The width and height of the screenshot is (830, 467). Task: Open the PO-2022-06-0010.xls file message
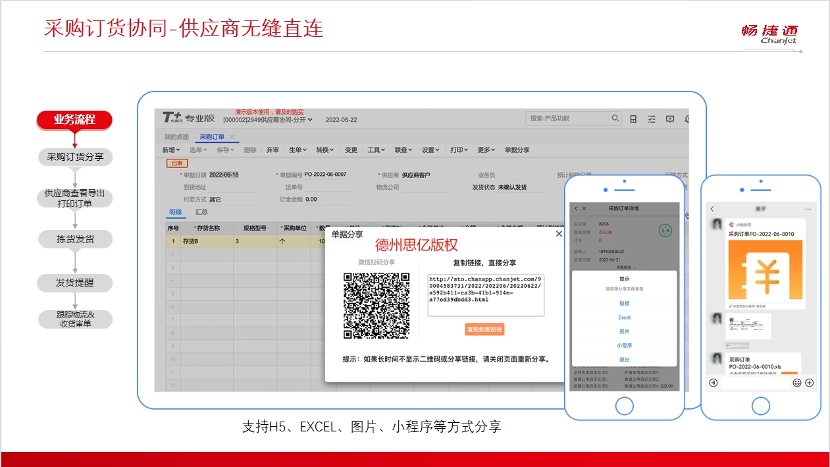(762, 363)
